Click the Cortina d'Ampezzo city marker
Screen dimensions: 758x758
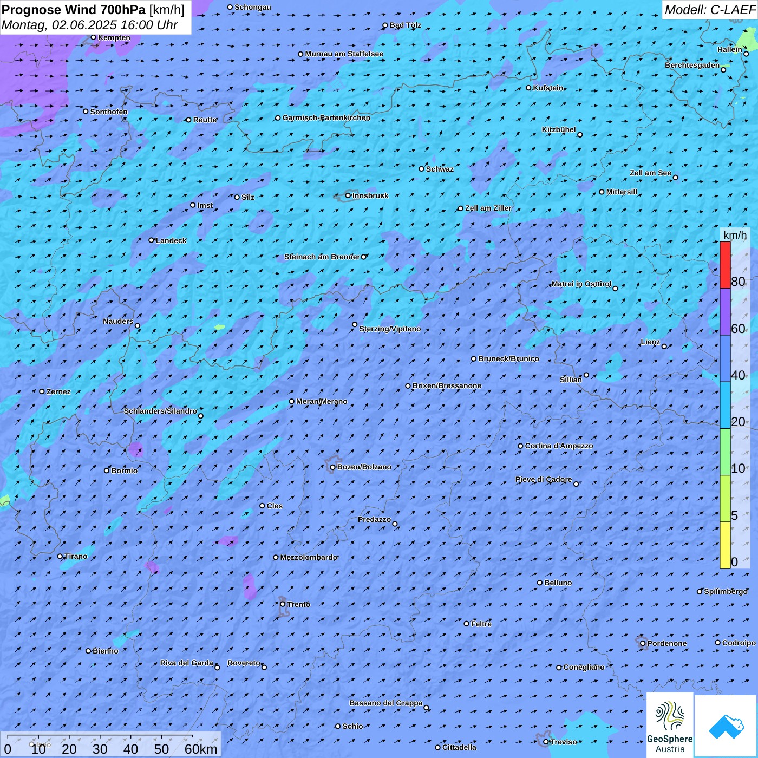(520, 446)
